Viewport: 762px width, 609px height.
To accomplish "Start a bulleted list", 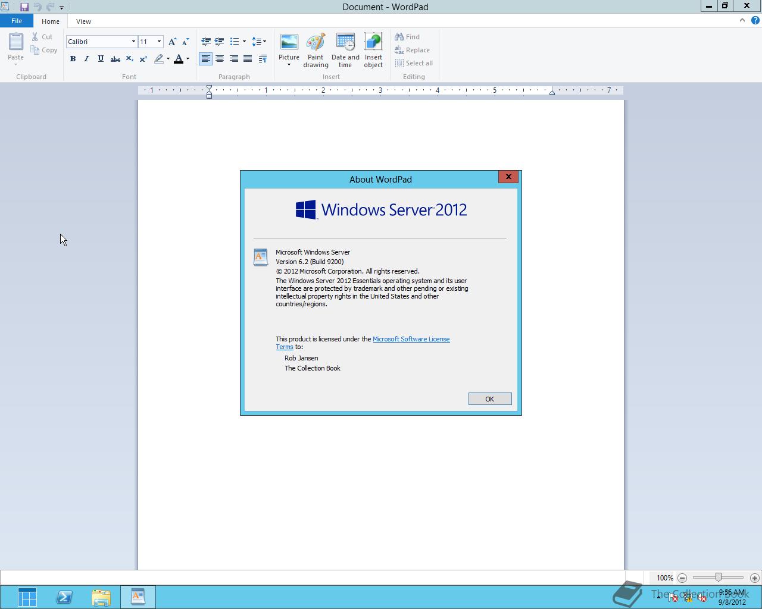I will (235, 42).
